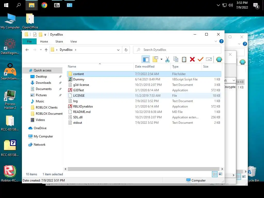Select the Dummy VBScript file

pos(144,79)
